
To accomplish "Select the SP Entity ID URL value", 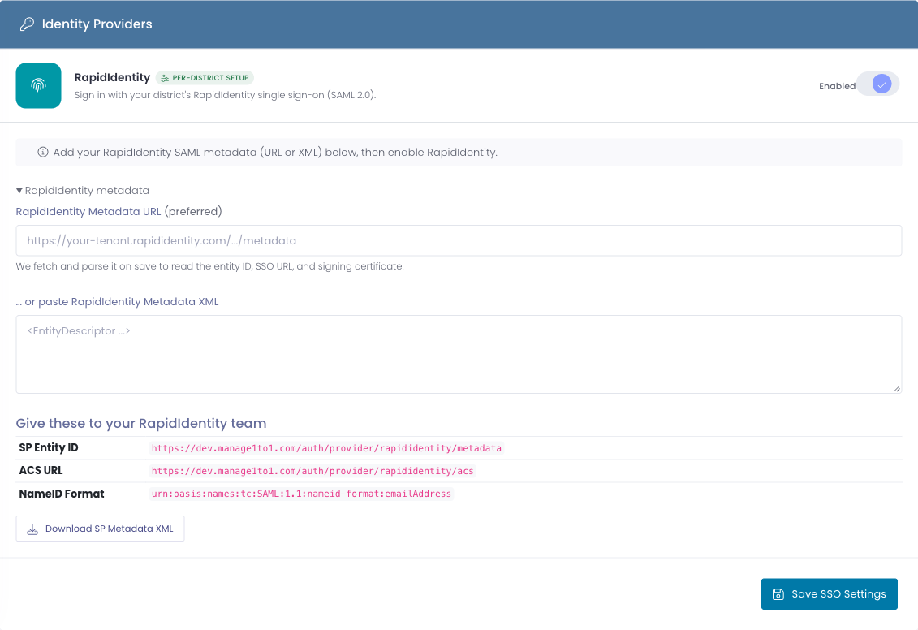I will click(326, 448).
